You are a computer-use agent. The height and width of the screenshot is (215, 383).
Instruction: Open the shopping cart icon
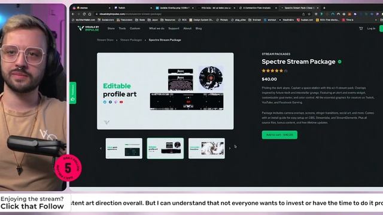click(x=361, y=29)
